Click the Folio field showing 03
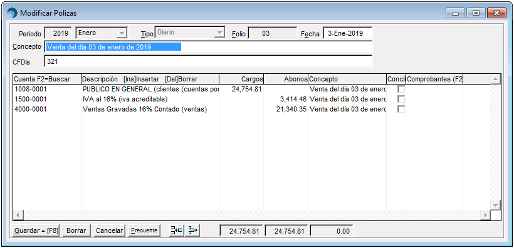 (273, 33)
